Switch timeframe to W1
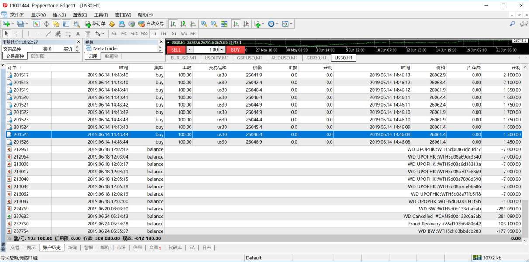The height and width of the screenshot is (262, 529). [183, 34]
